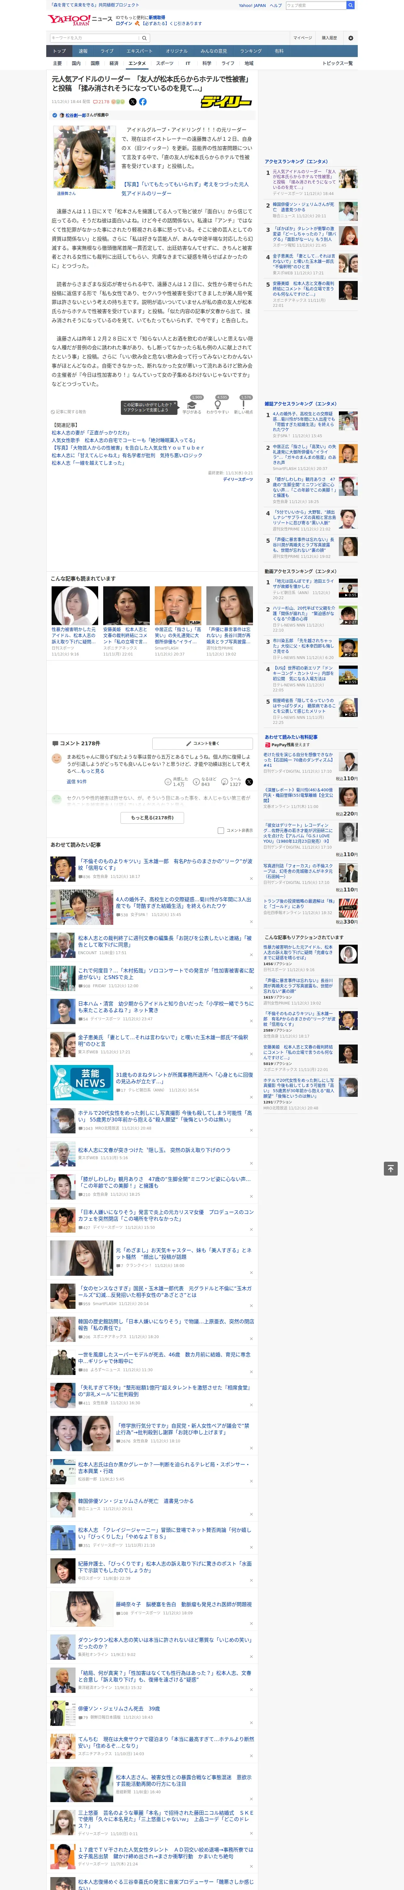The width and height of the screenshot is (404, 1890).
Task: Click the 共感した smiley reaction icon
Action: coord(168,782)
